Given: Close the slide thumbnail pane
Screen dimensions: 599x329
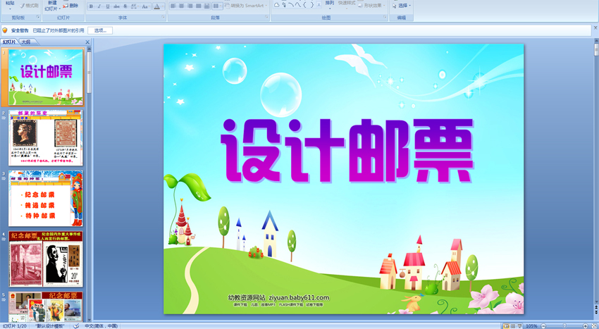Looking at the screenshot, I should tap(87, 42).
